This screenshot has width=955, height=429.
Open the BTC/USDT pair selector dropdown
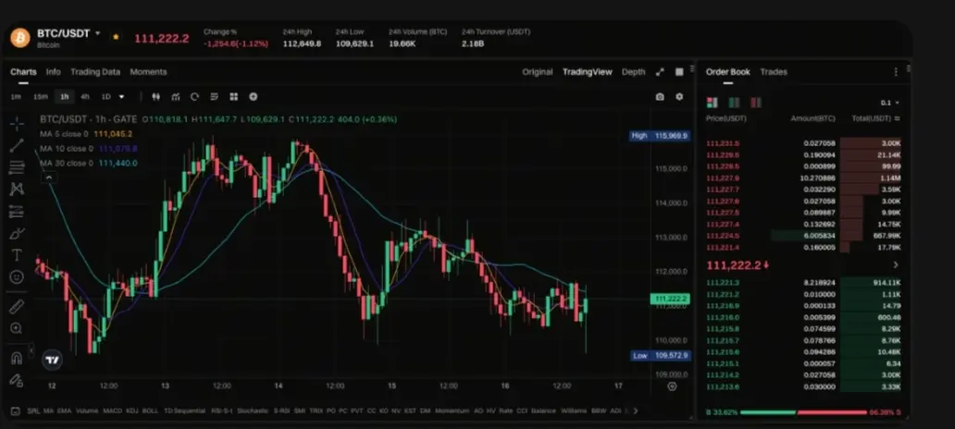97,33
